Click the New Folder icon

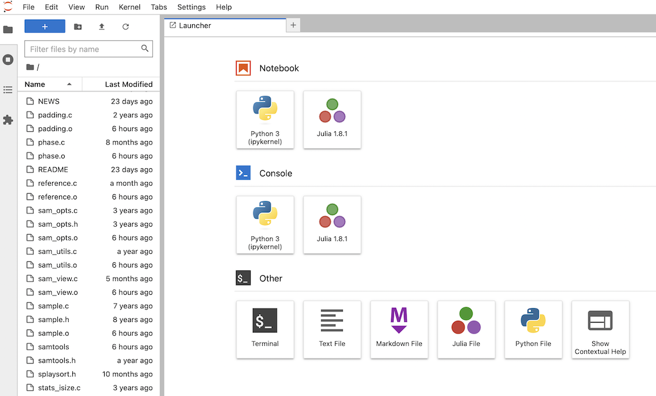[x=78, y=27]
